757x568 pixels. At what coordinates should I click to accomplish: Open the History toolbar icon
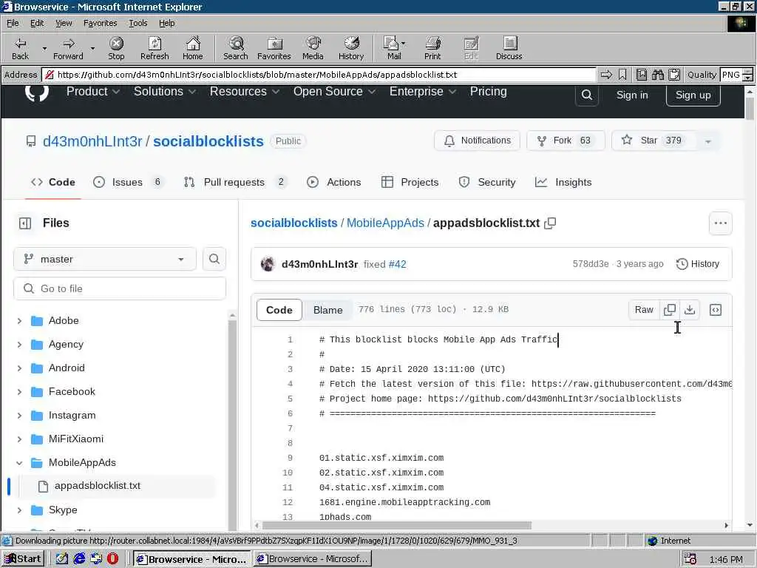tap(351, 48)
